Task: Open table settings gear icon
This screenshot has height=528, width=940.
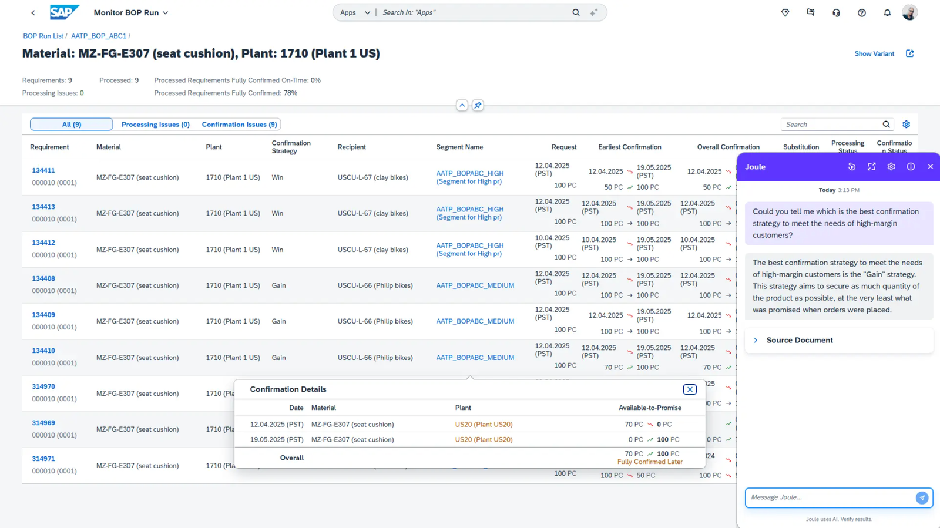Action: click(906, 124)
